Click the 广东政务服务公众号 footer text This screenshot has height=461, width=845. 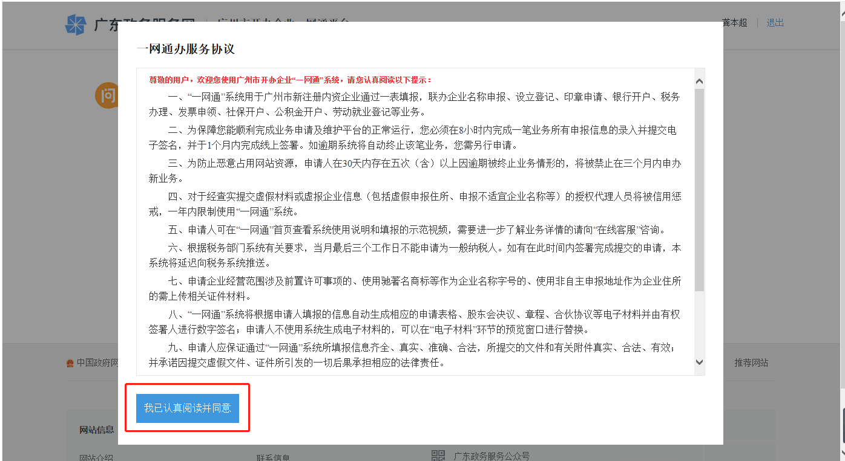492,456
